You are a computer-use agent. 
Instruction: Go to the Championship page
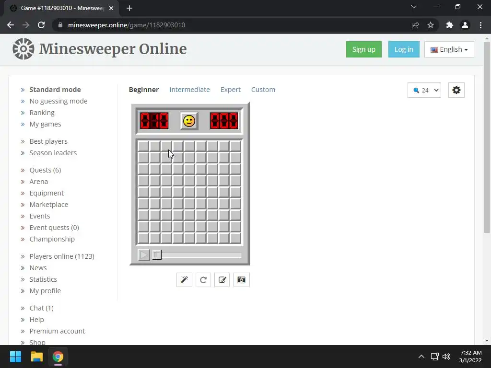click(x=52, y=239)
